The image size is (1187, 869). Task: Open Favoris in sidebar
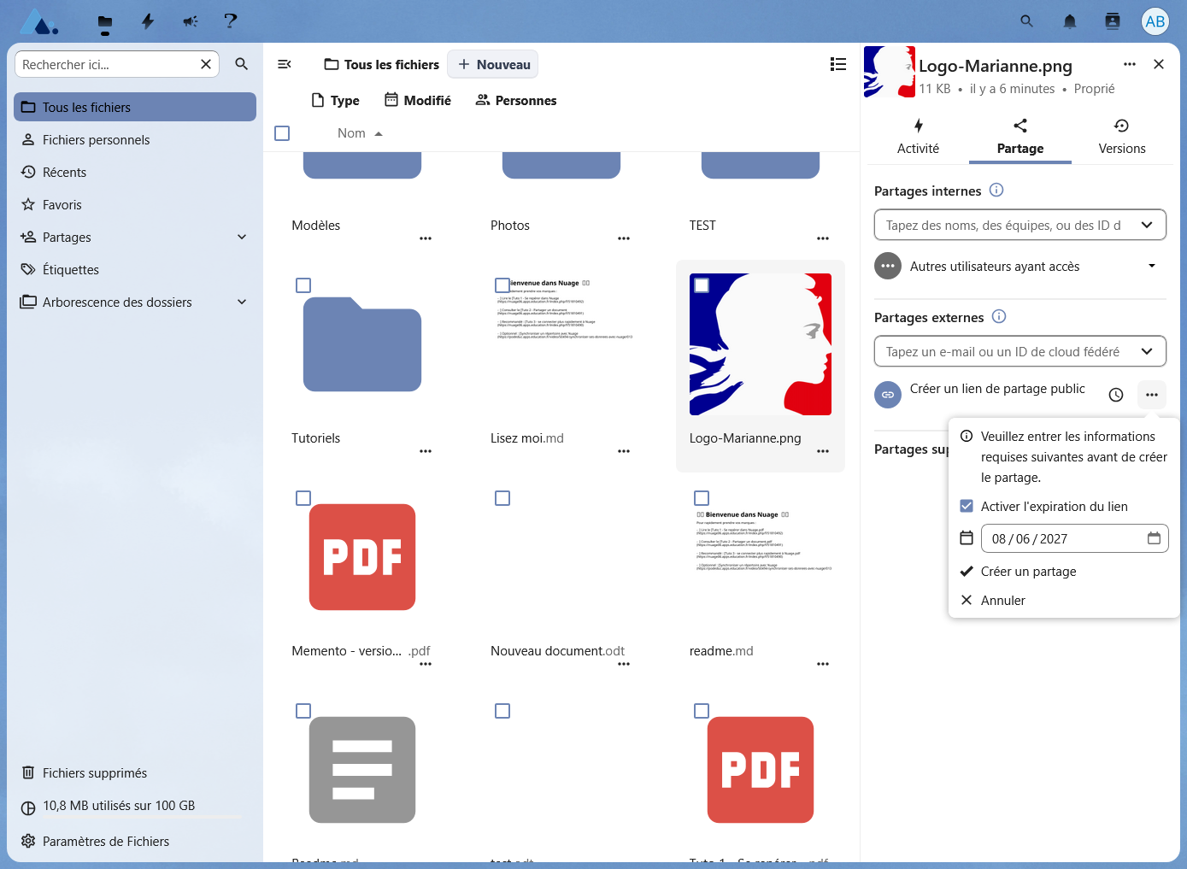pos(135,204)
